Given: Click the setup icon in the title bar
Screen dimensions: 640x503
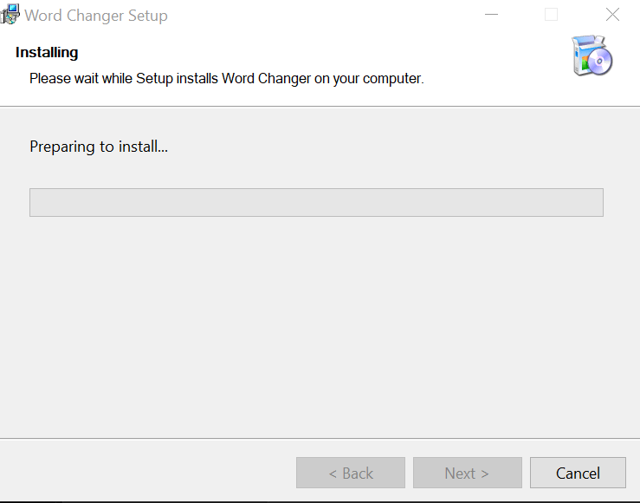Looking at the screenshot, I should point(10,15).
